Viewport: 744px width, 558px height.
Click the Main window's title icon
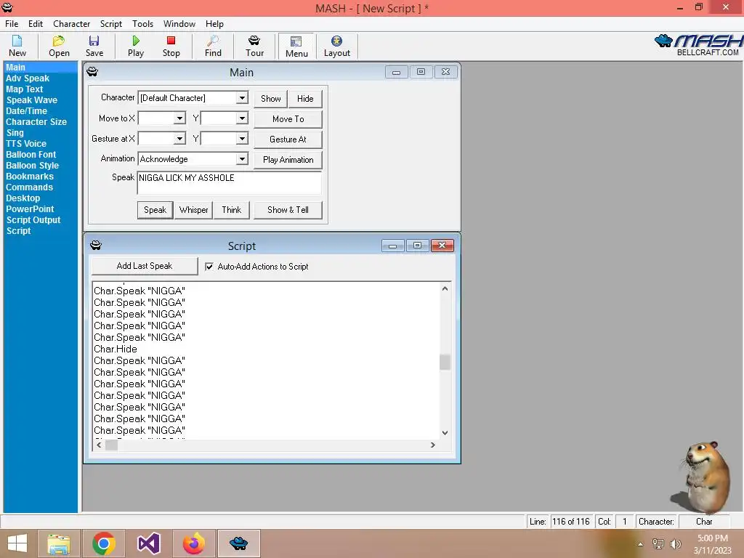tap(92, 72)
